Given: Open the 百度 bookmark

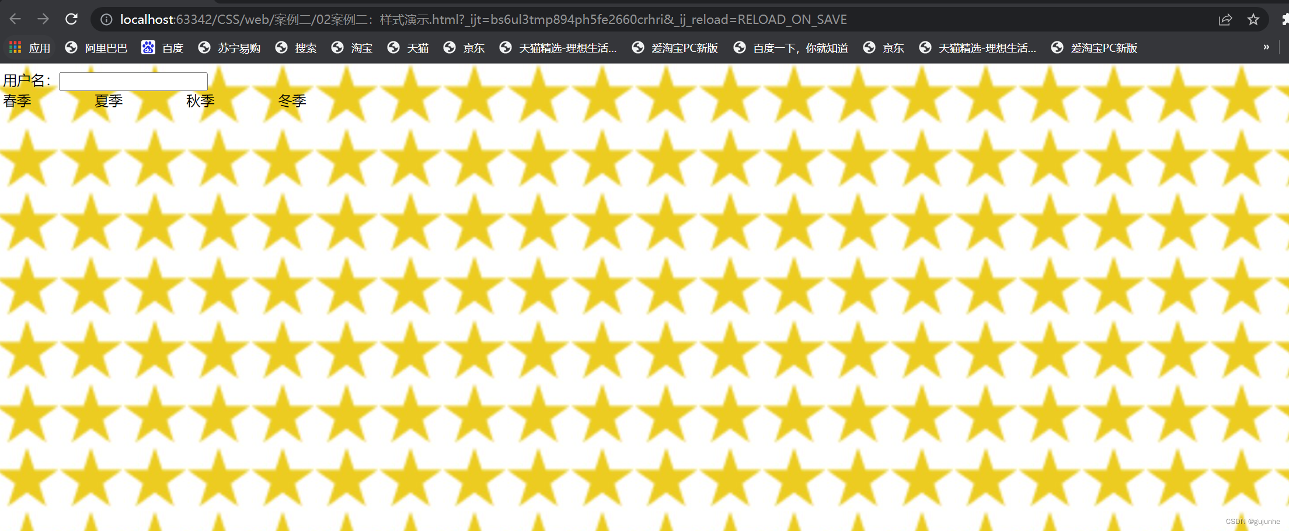Looking at the screenshot, I should (x=163, y=48).
